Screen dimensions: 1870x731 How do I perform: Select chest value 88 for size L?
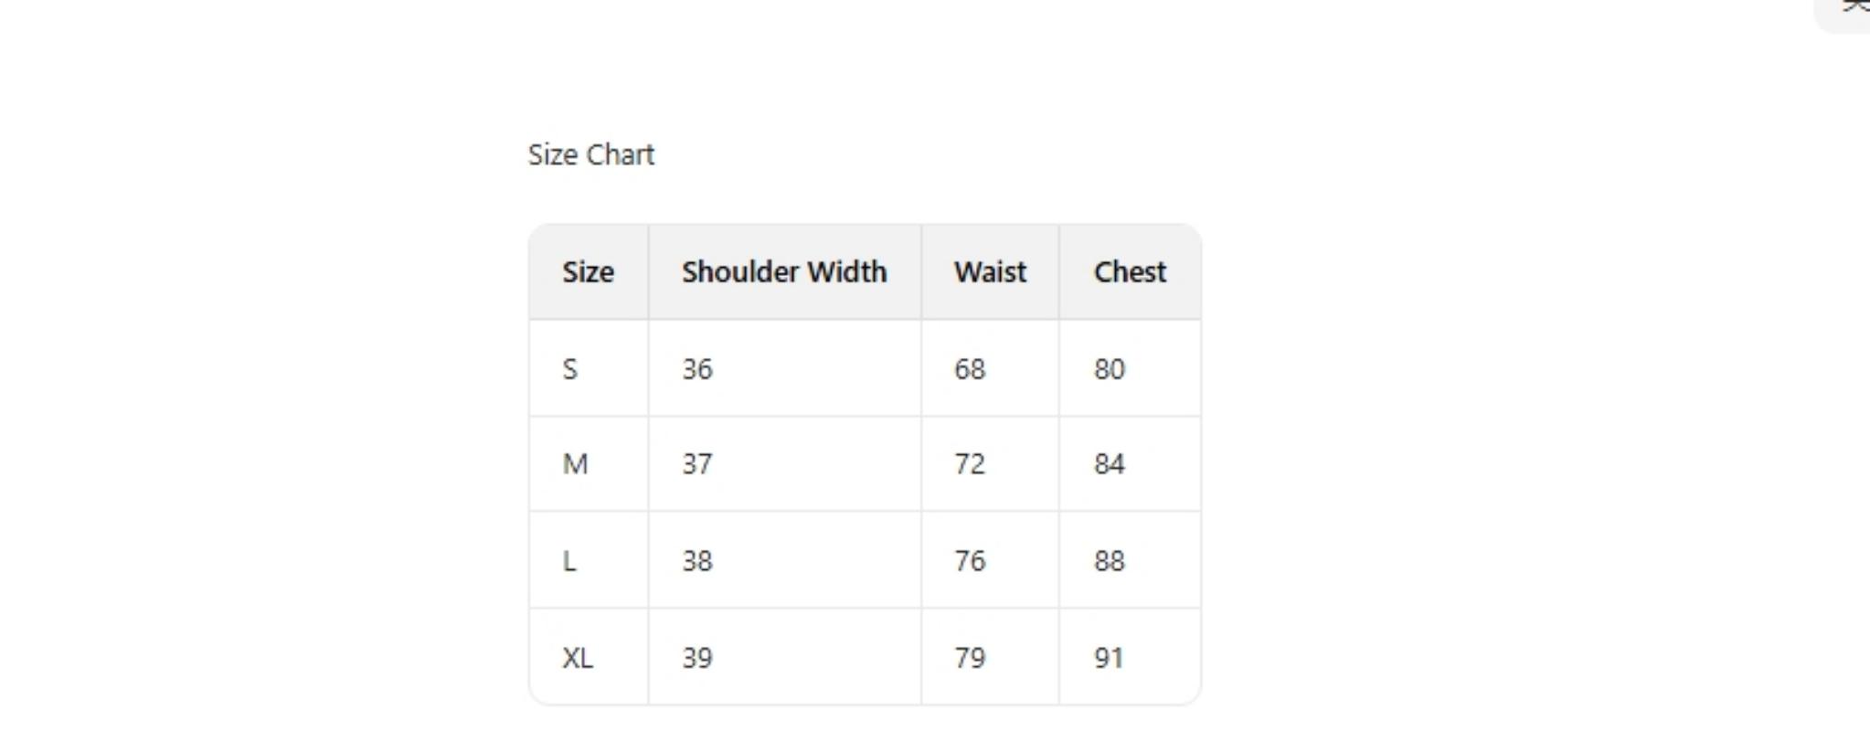[x=1110, y=561]
